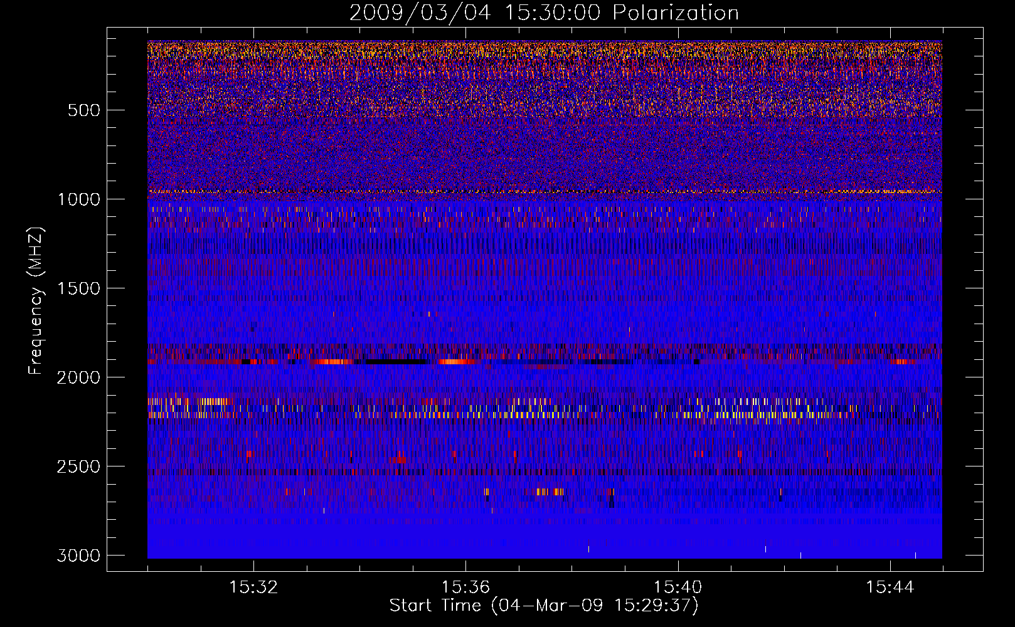The height and width of the screenshot is (627, 1015).
Task: Click the 1500 frequency tick label
Action: (79, 289)
